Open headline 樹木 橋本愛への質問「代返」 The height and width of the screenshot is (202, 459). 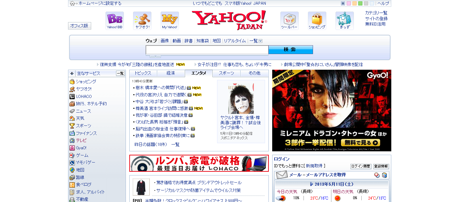tap(161, 88)
